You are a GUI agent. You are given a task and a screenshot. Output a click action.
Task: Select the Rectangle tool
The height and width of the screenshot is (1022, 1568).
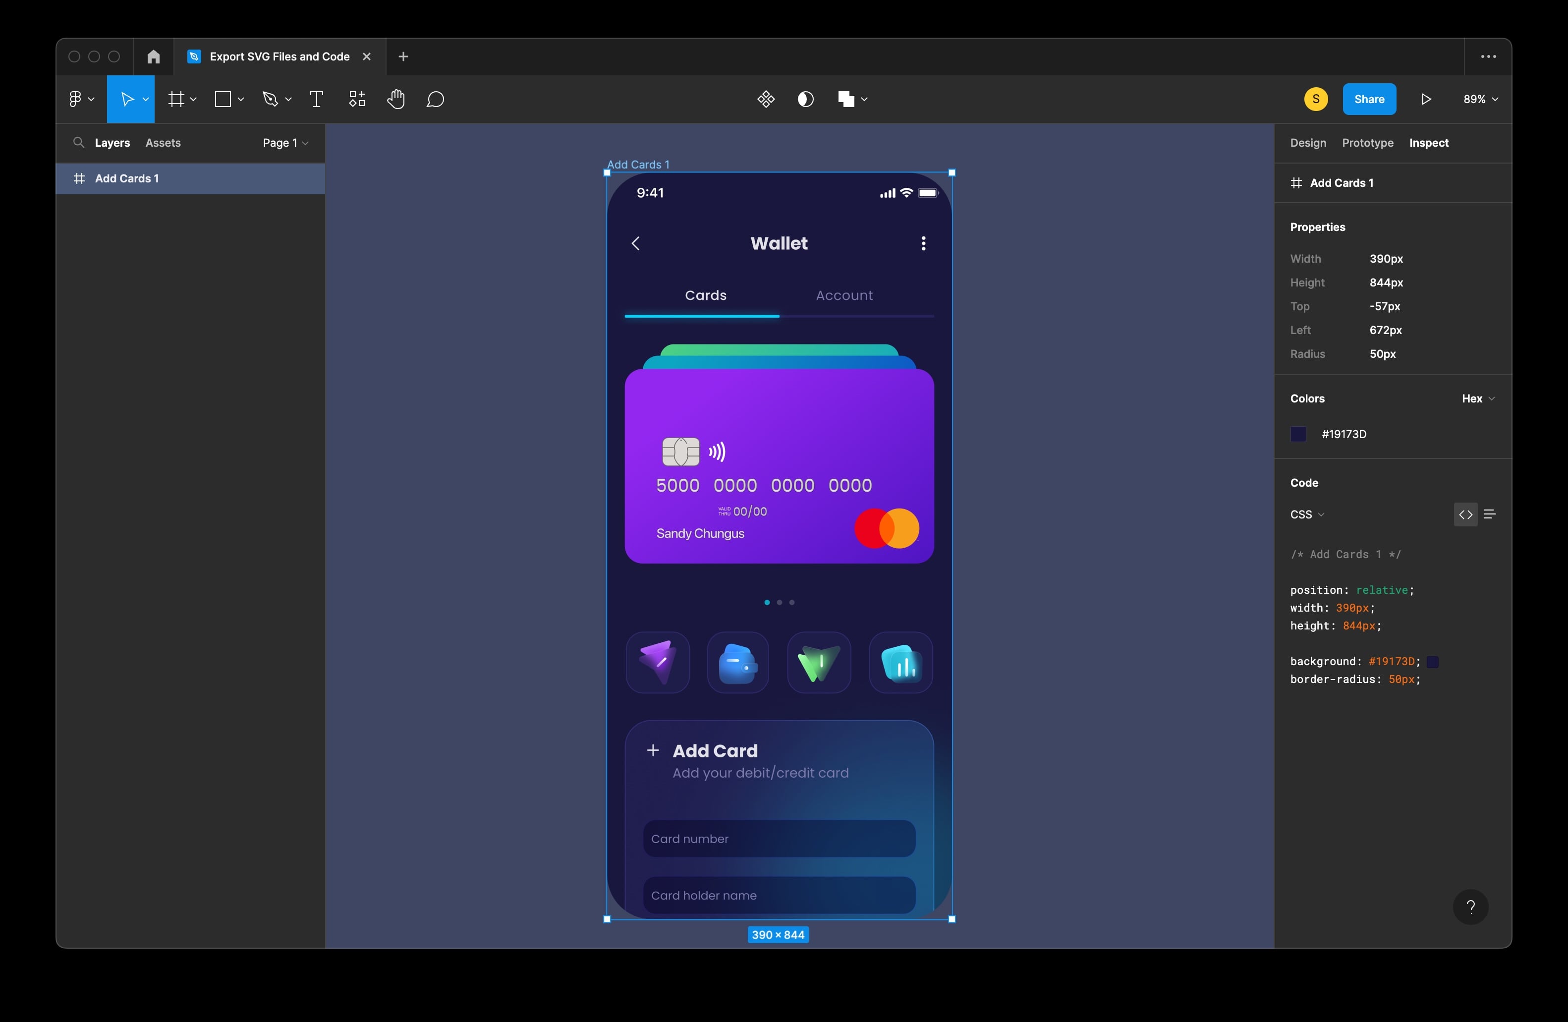pos(224,99)
